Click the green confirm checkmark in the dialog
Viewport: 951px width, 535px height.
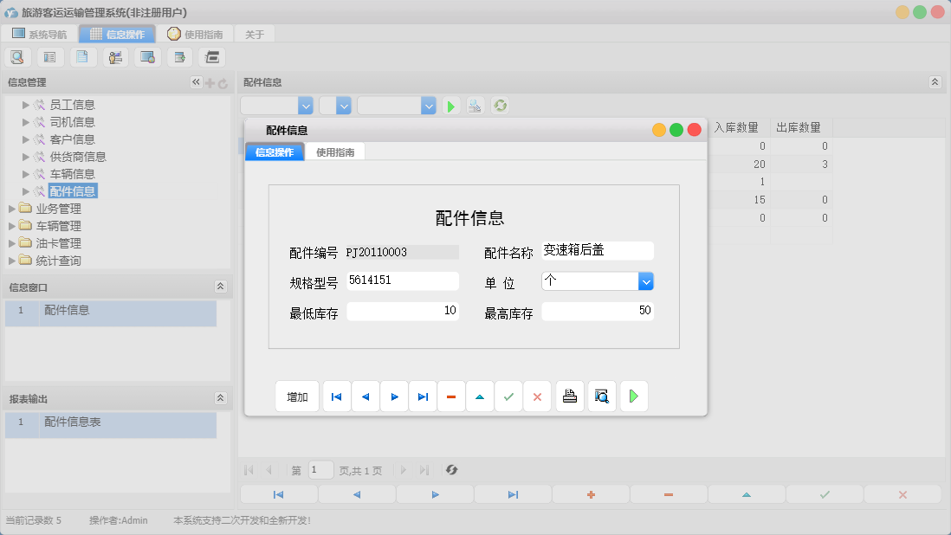point(508,396)
